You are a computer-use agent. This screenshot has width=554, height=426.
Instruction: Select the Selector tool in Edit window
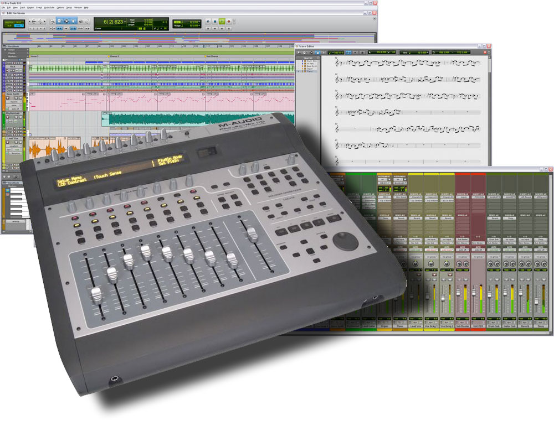[66, 21]
